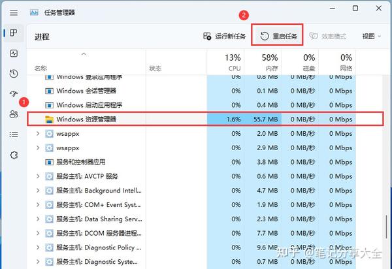Click gear icon of 服务主机: COM+ Event Syst...

(x=49, y=205)
